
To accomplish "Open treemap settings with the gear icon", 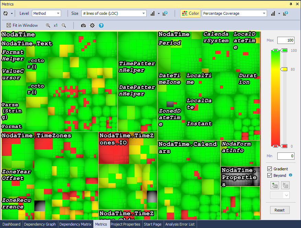I will coord(92,25).
